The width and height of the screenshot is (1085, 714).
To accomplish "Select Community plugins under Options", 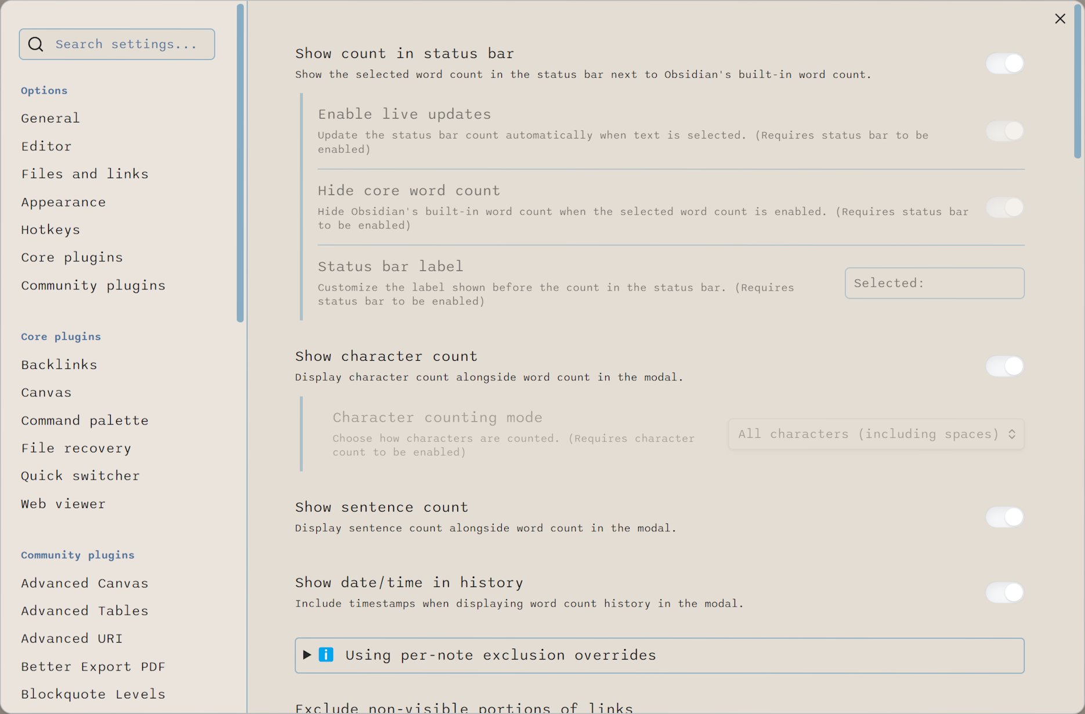I will point(93,285).
